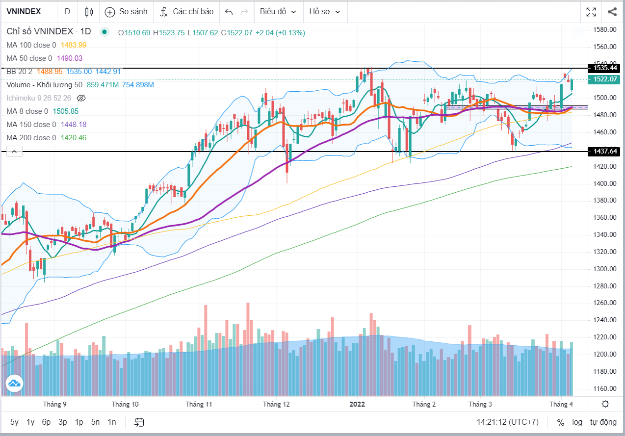Viewport: 625px width, 436px height.
Task: Open chart settings gear icon
Action: (605, 404)
